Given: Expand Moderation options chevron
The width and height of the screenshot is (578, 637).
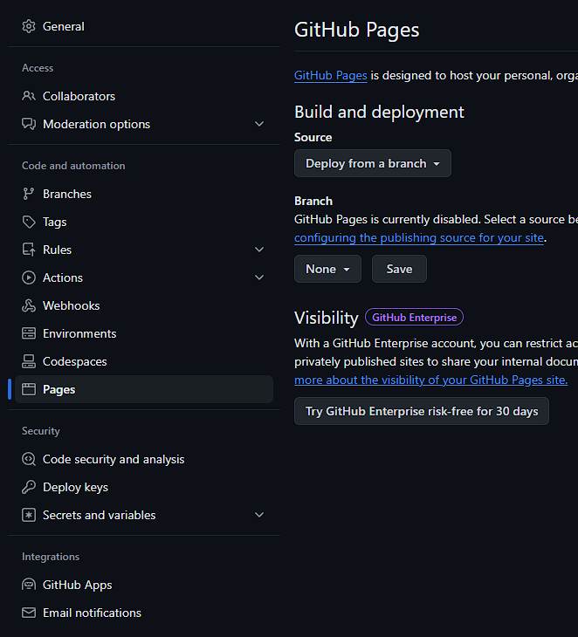Looking at the screenshot, I should click(x=259, y=124).
